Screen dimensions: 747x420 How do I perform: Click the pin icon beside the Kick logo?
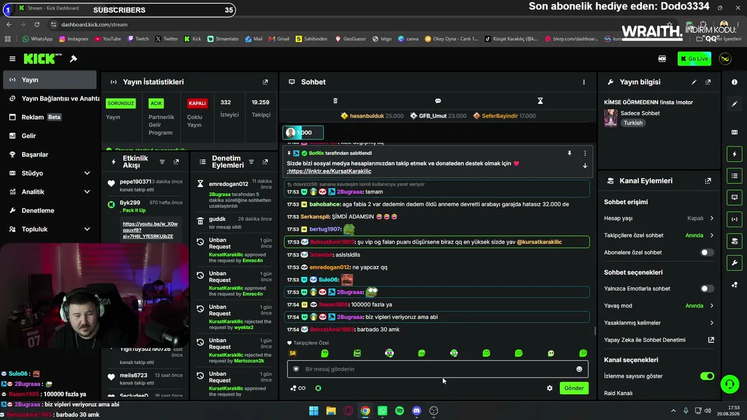click(x=74, y=58)
